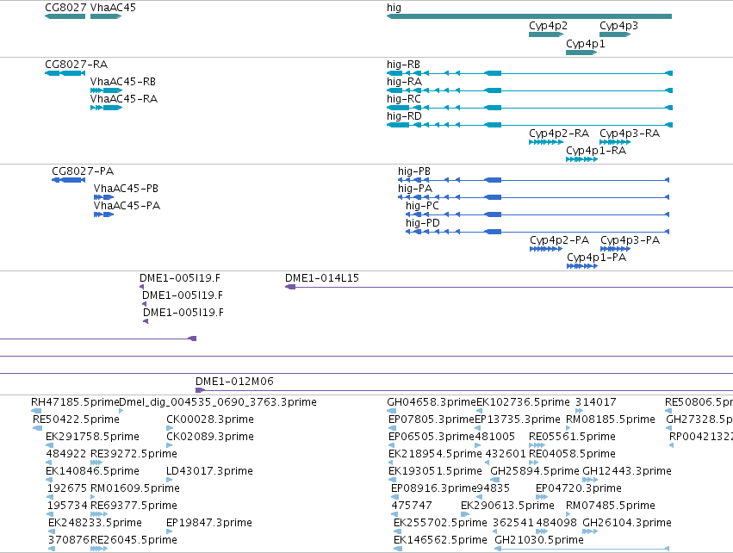The width and height of the screenshot is (733, 553).
Task: Click transcript Cyp4p2-RA
Action: [546, 142]
